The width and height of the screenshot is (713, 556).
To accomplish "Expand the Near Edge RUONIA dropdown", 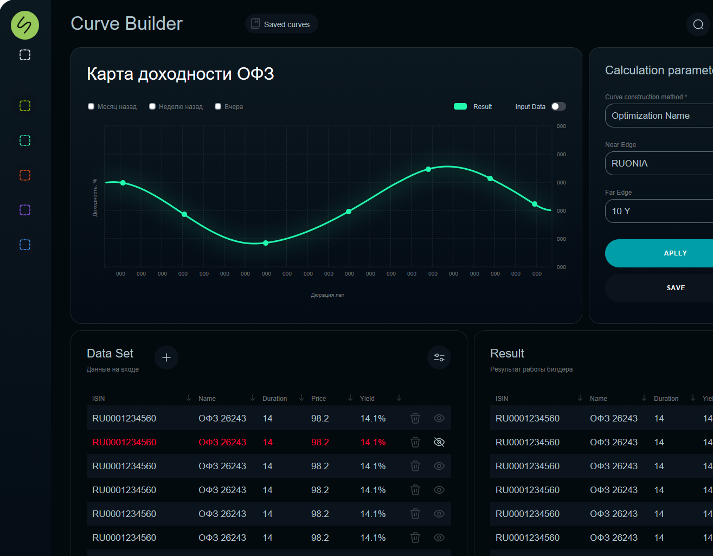I will point(659,163).
